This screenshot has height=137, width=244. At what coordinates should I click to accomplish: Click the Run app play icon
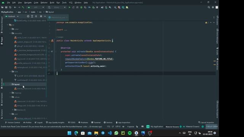pos(69,7)
